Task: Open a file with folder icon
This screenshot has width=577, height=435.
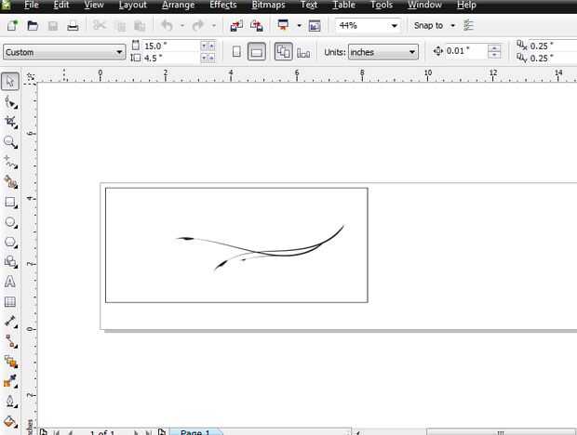Action: tap(33, 25)
